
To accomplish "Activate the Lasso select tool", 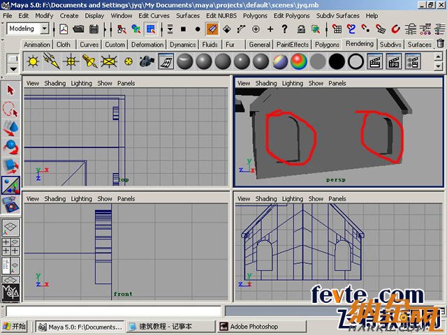I will [10, 109].
